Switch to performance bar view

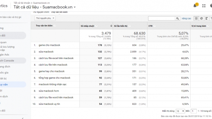(x=206, y=18)
